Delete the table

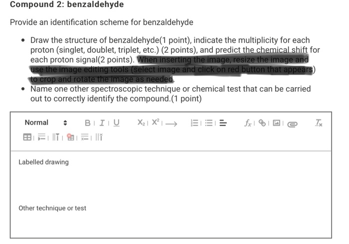pyautogui.click(x=70, y=137)
